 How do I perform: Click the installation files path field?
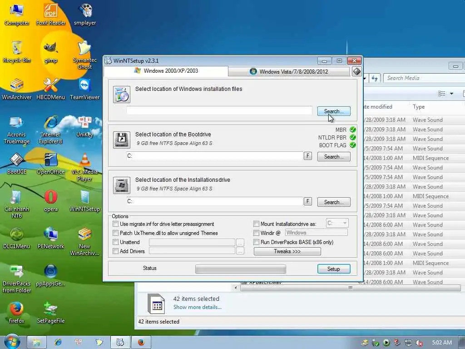click(x=219, y=110)
